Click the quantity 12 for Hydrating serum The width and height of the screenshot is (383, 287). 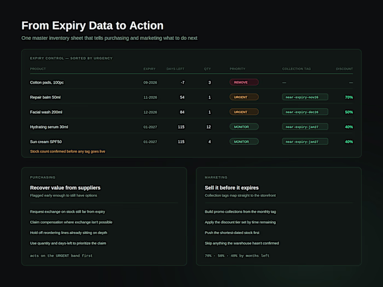pyautogui.click(x=208, y=127)
